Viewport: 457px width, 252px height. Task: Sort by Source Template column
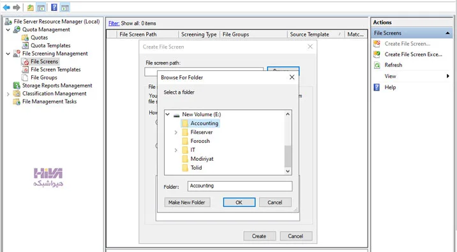coord(315,34)
